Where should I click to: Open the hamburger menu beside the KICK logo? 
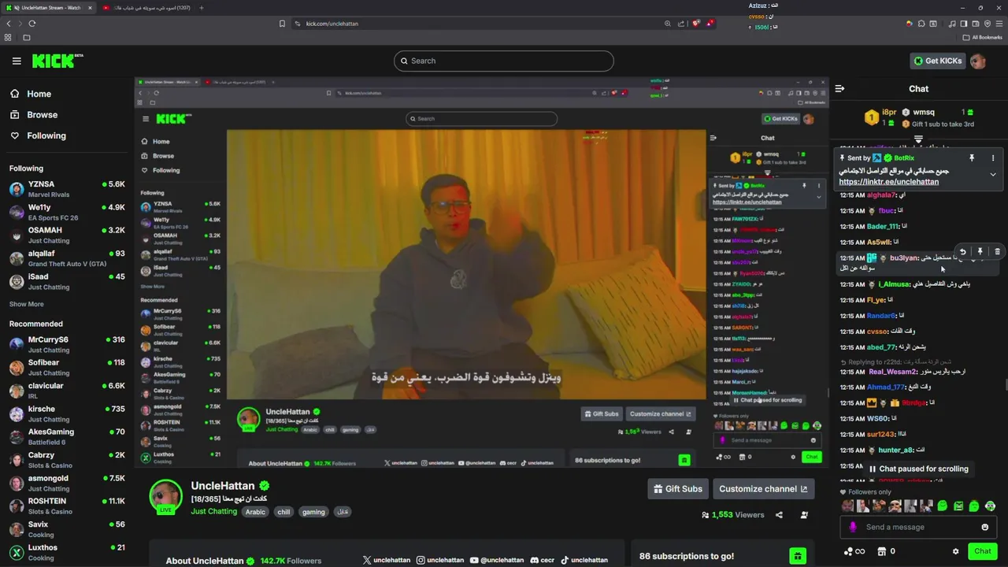(x=17, y=61)
